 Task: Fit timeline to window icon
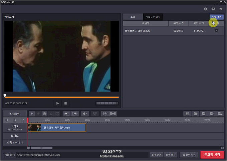tap(23, 120)
